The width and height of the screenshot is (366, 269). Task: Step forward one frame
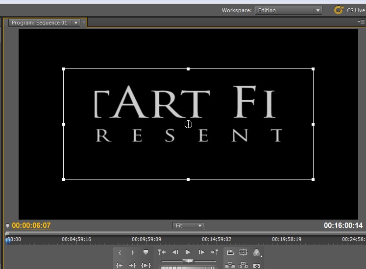click(201, 252)
